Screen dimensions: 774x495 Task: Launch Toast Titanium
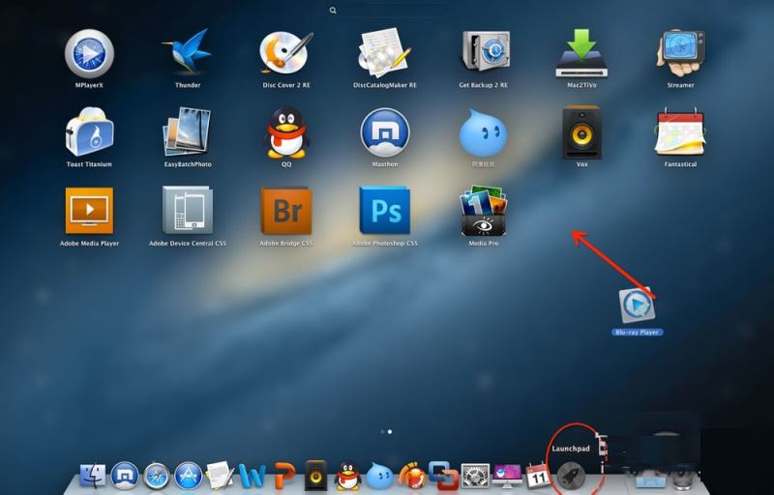point(89,132)
